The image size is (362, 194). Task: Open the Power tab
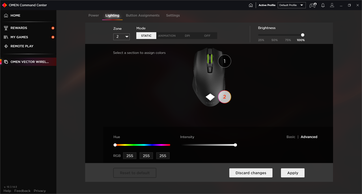(x=94, y=15)
